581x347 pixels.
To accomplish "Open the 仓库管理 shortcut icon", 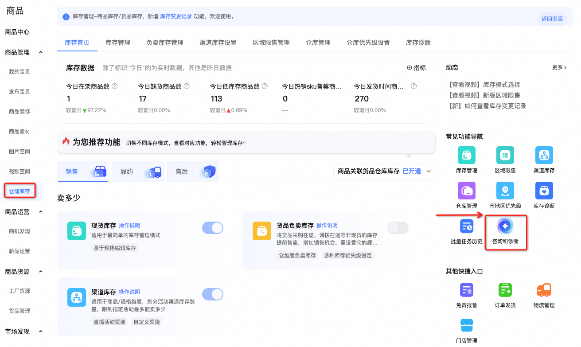I will coord(466,191).
